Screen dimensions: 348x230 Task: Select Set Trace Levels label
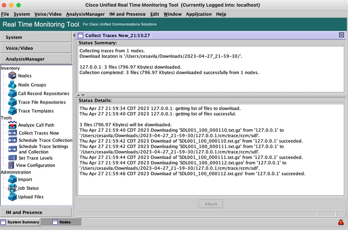[36, 158]
